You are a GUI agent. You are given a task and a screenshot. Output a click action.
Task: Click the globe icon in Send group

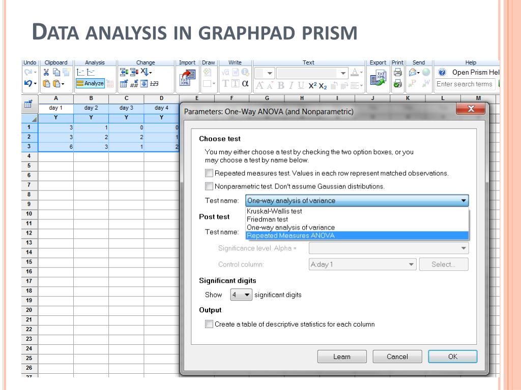click(x=426, y=72)
